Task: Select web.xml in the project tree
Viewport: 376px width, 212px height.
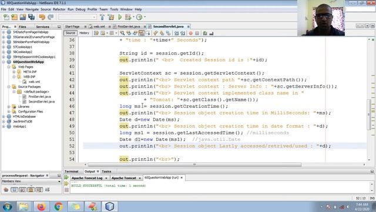Action: [x=34, y=82]
